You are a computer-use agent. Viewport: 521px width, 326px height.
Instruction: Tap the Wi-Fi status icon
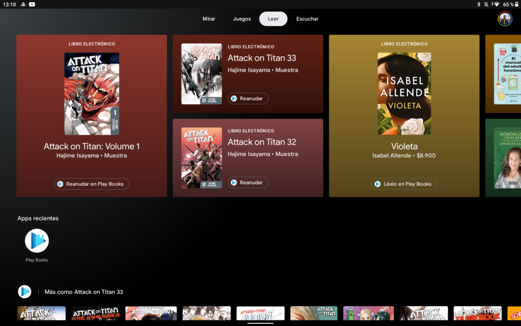[x=496, y=4]
